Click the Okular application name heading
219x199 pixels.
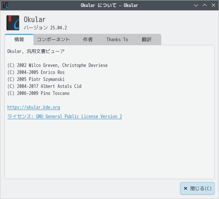[35, 19]
